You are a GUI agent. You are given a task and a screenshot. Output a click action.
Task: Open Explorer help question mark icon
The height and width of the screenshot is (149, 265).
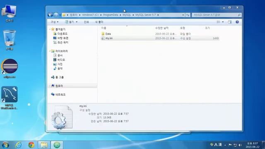pyautogui.click(x=237, y=22)
